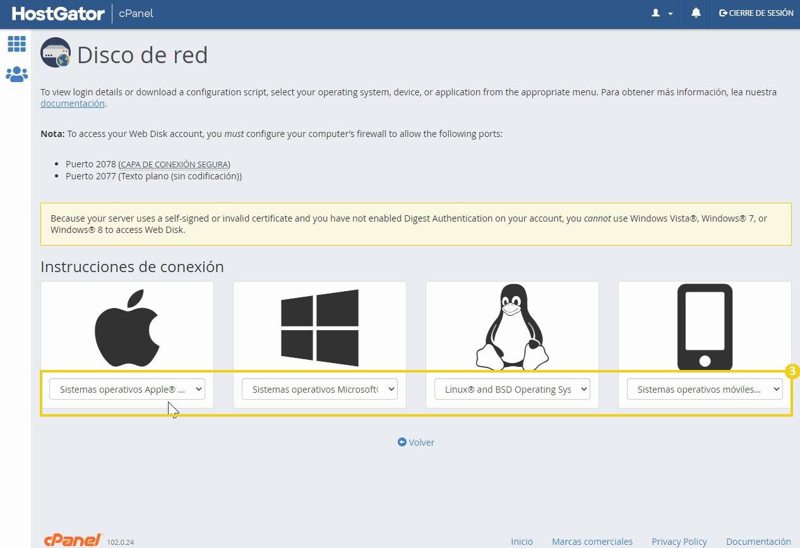The height and width of the screenshot is (548, 800).
Task: Expand the Sistemas operativos Microsoft dropdown
Action: [319, 390]
